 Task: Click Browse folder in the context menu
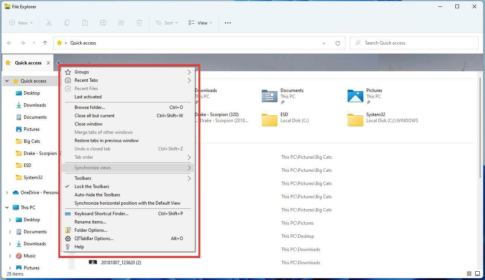(x=90, y=107)
